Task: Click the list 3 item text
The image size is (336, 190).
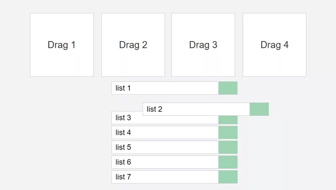Action: point(123,119)
